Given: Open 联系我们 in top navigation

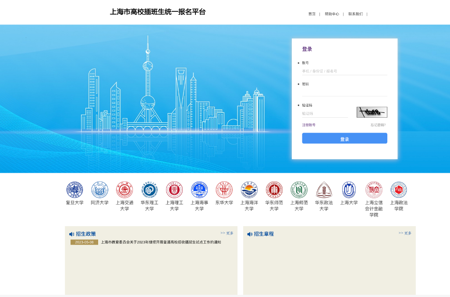Looking at the screenshot, I should [x=355, y=14].
